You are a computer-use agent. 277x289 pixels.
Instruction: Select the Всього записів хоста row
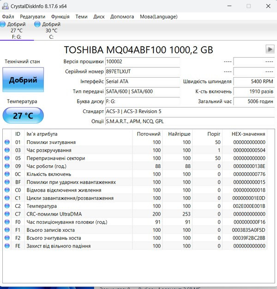(x=135, y=230)
